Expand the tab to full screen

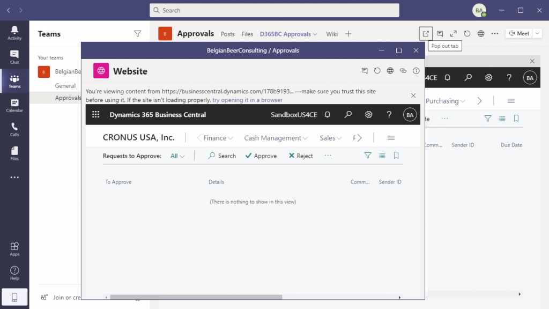pyautogui.click(x=454, y=34)
